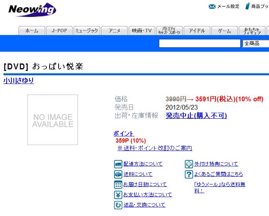
Task: Click the delivery truck icon
Action: tap(118, 164)
